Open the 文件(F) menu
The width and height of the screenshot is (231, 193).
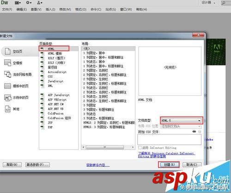[7, 9]
